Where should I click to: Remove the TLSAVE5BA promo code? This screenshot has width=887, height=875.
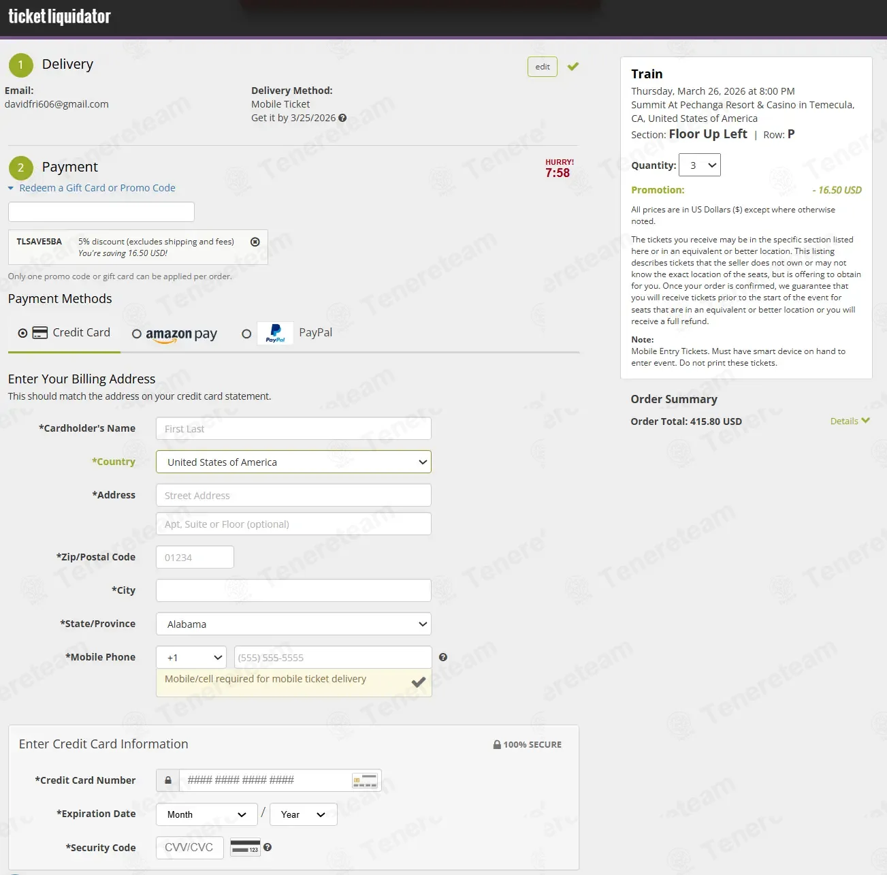pyautogui.click(x=255, y=242)
